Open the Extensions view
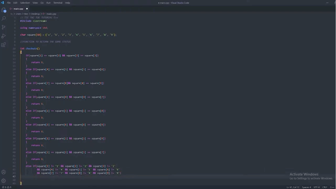 pos(4,45)
